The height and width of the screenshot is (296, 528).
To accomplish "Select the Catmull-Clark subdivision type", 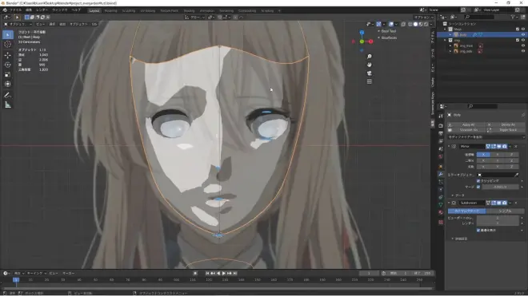I will 466,211.
